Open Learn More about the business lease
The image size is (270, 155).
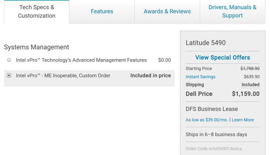[x=243, y=120]
